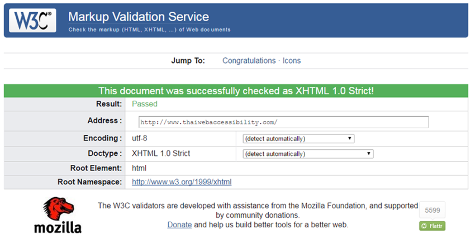
Task: Click the green successfully checked banner
Action: pyautogui.click(x=236, y=91)
